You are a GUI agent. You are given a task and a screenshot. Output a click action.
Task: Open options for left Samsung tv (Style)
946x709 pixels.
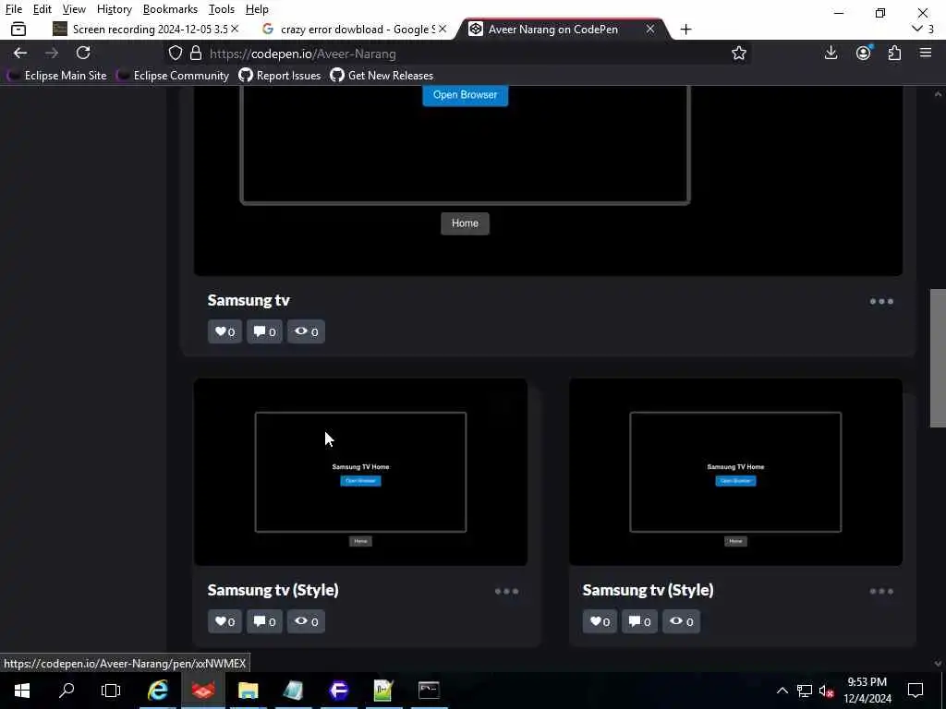pyautogui.click(x=507, y=592)
